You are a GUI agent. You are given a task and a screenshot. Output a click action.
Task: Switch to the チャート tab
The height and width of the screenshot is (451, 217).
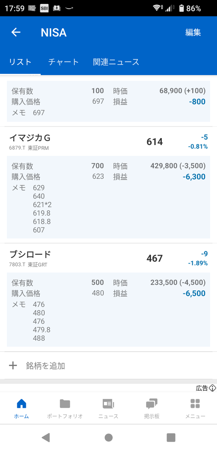point(63,62)
